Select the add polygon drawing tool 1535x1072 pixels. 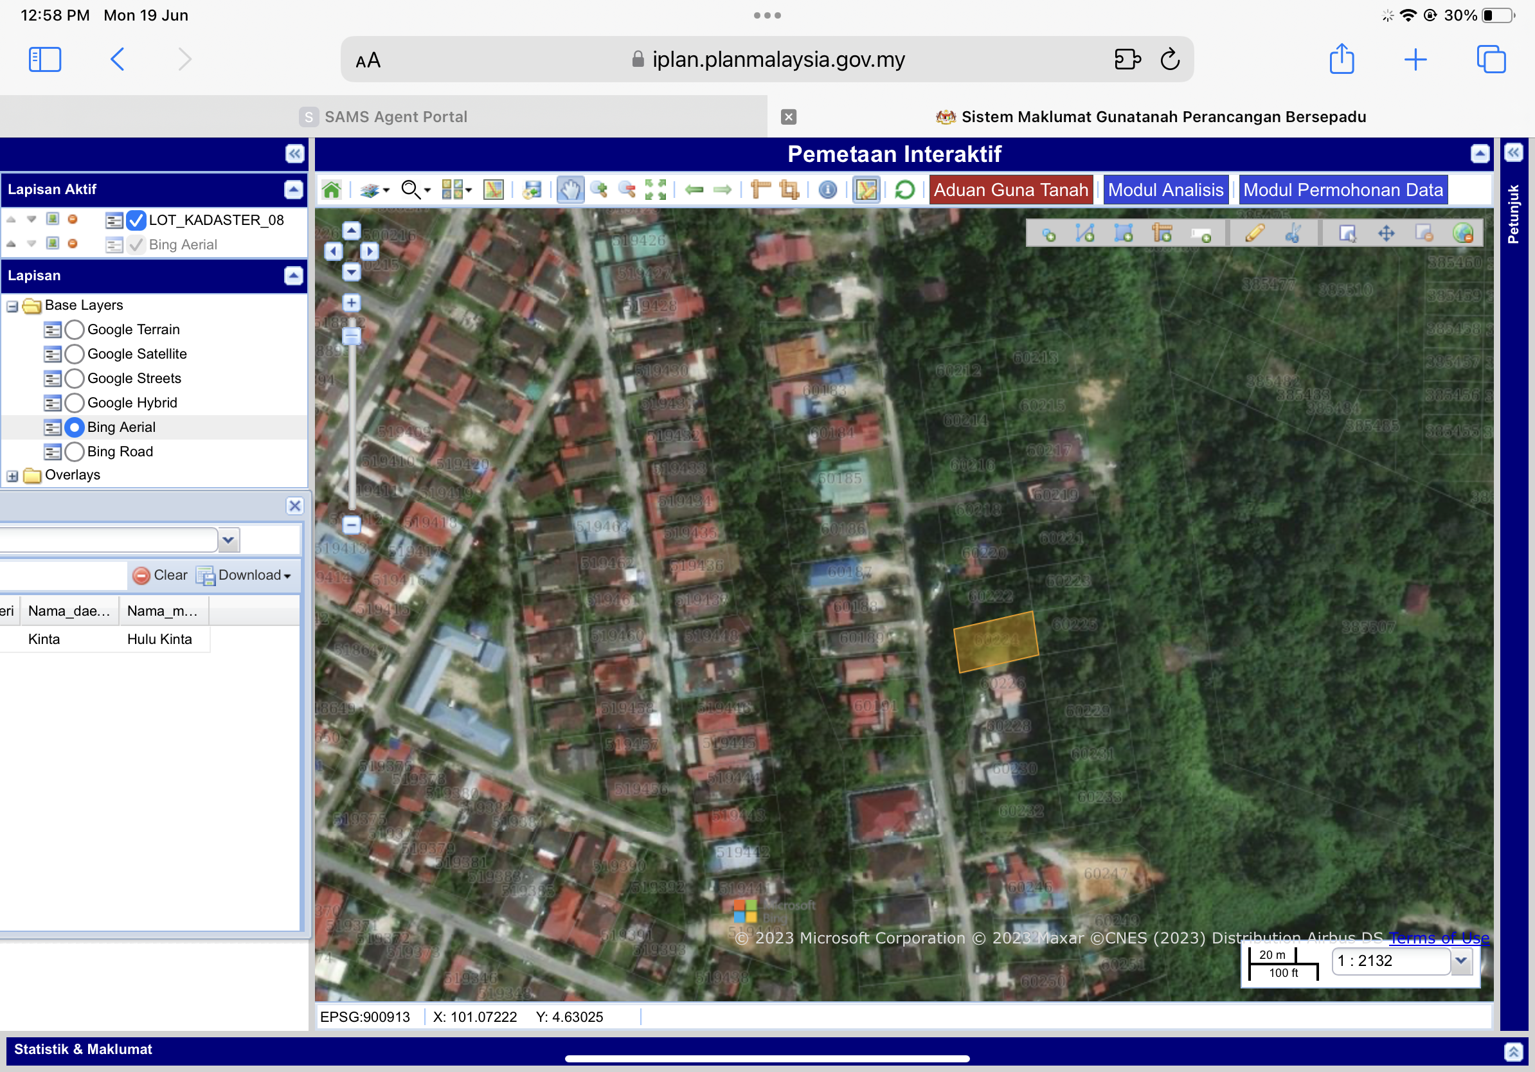click(x=1123, y=233)
